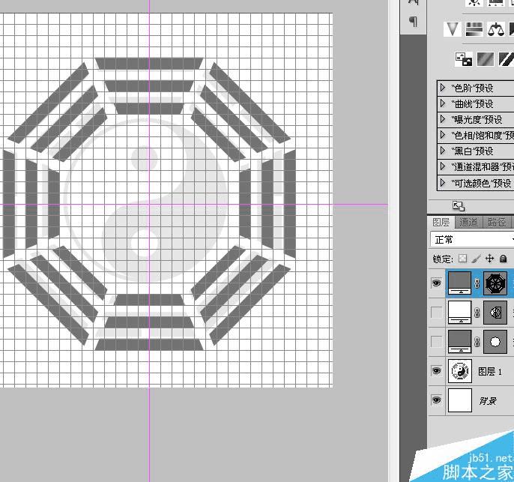Viewport: 514px width, 482px height.
Task: Click on the bagua artwork in the canvas
Action: pos(149,204)
